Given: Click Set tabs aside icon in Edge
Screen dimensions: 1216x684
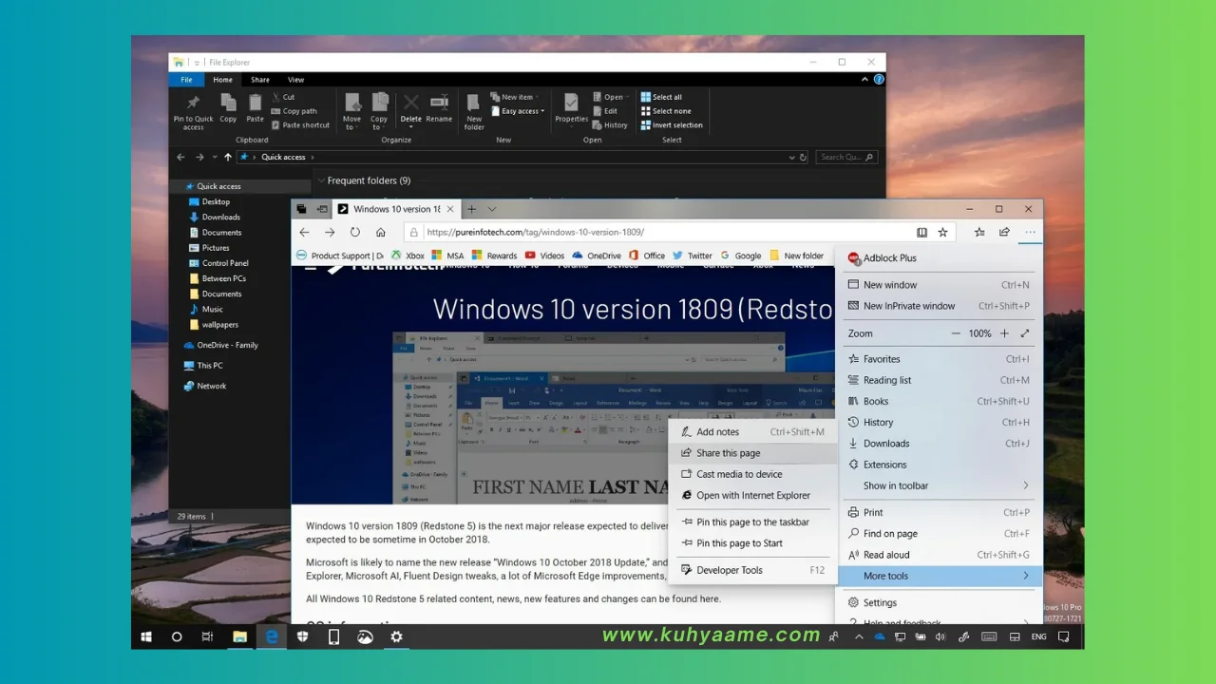Looking at the screenshot, I should tap(322, 209).
